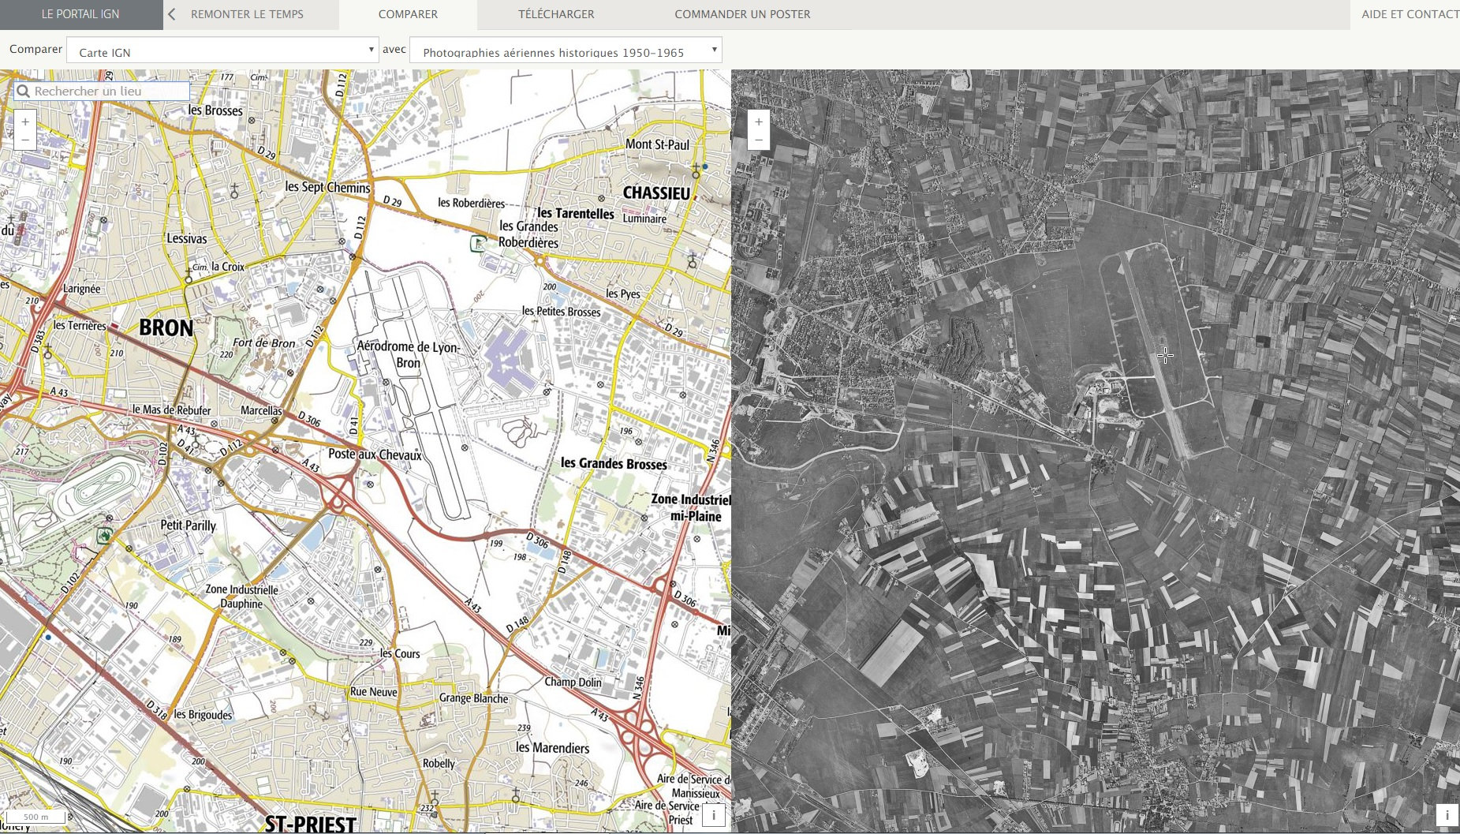Go to the Remonter le temps tab

click(247, 14)
